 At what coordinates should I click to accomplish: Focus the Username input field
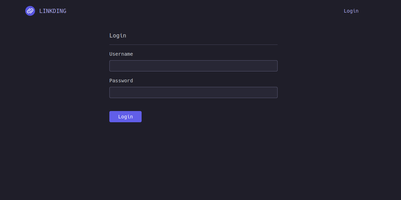(x=193, y=66)
